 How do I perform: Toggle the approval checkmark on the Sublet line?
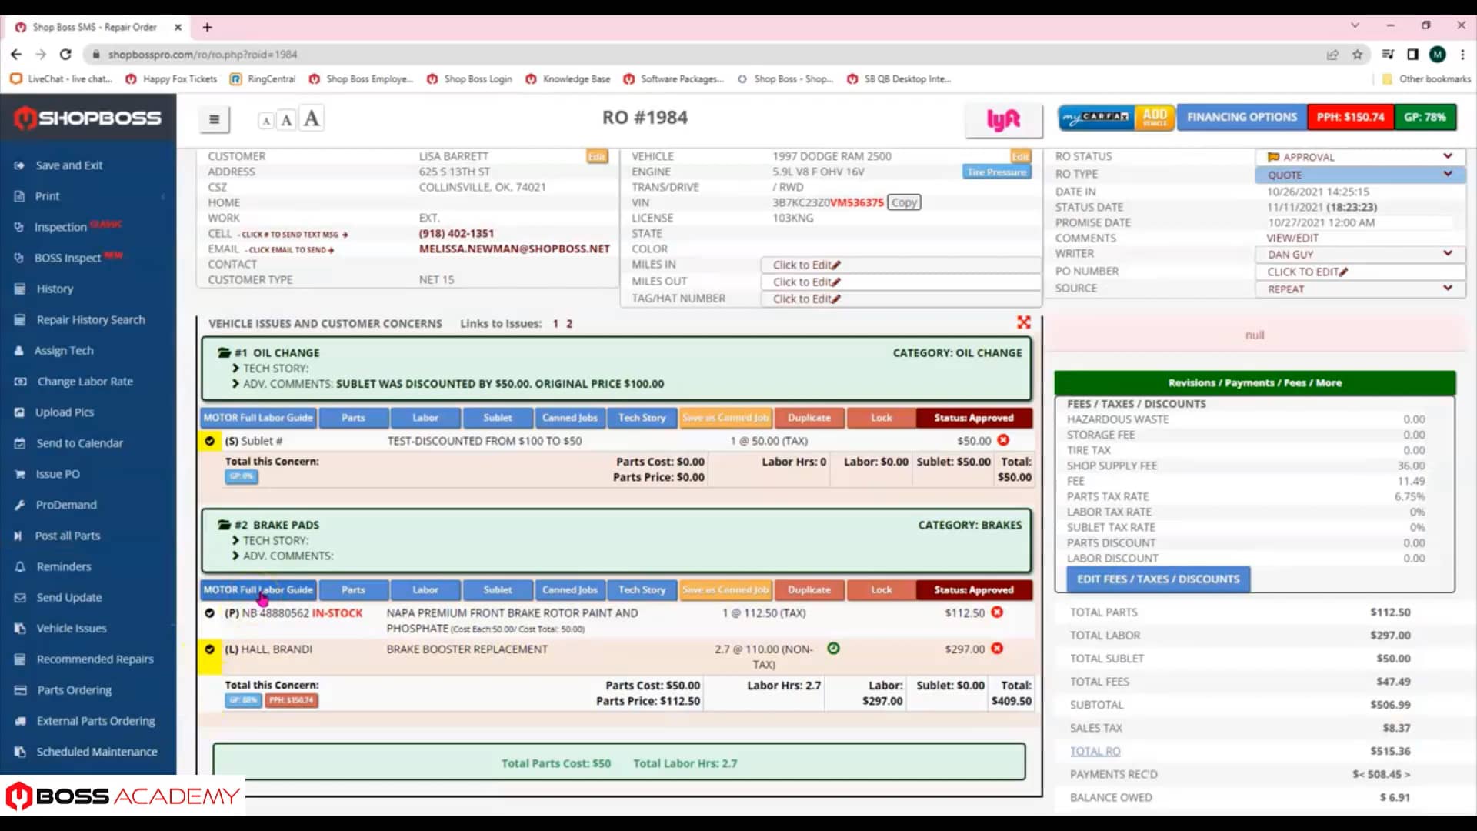coord(209,441)
